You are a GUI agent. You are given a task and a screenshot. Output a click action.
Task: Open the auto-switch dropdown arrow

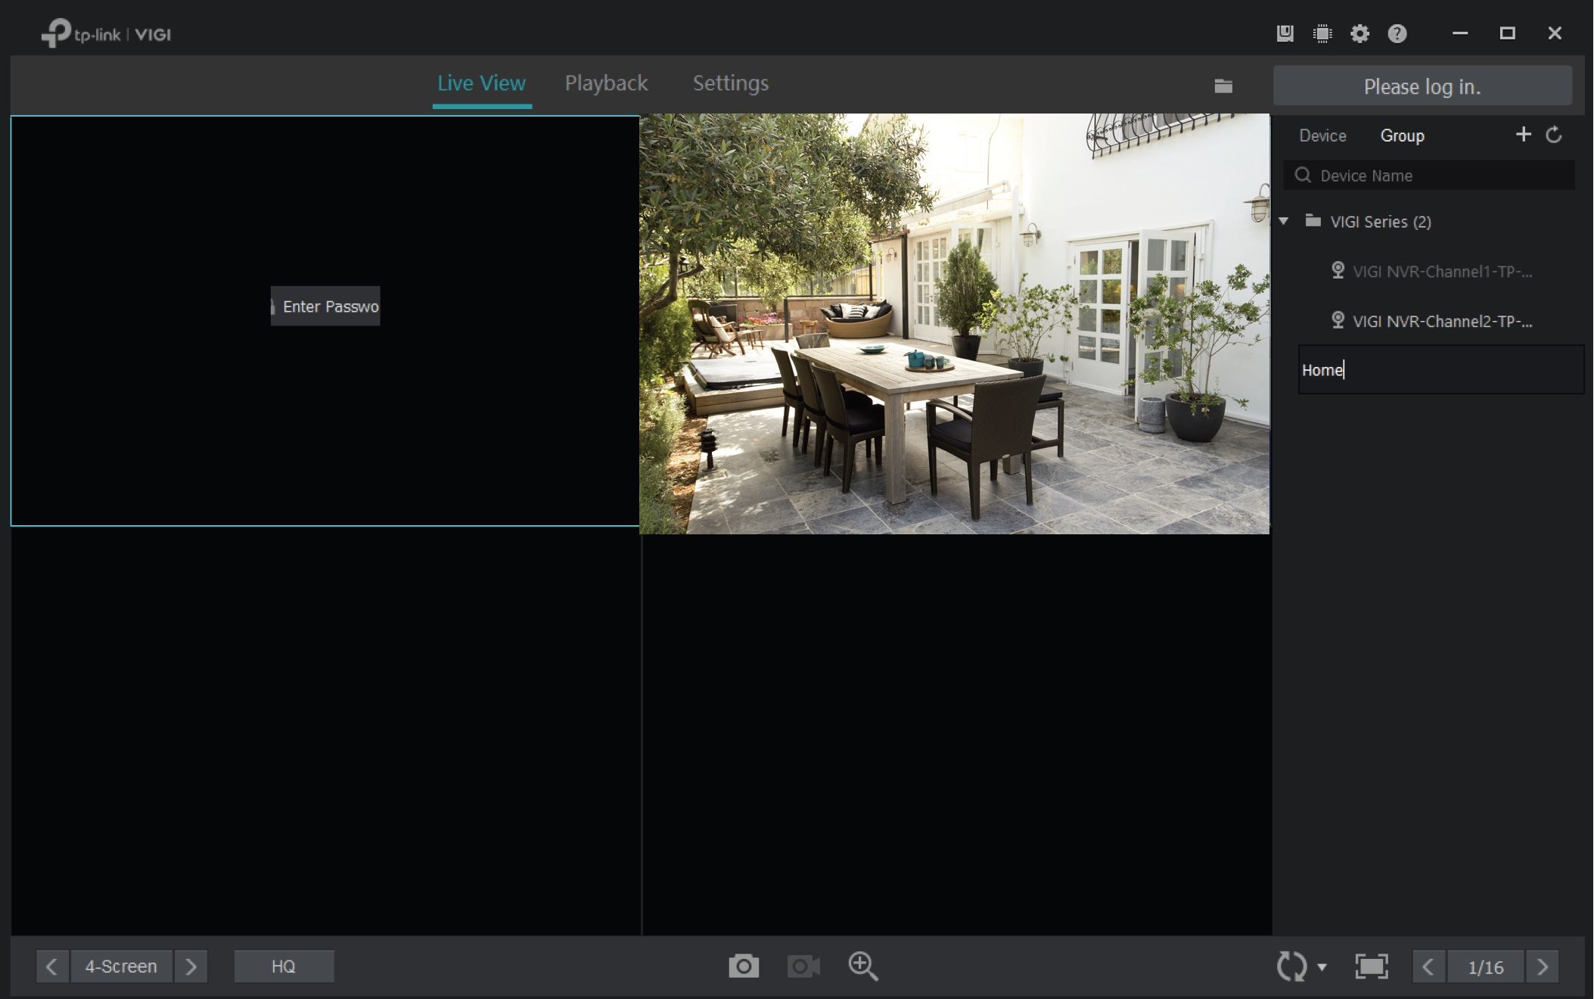(1322, 967)
